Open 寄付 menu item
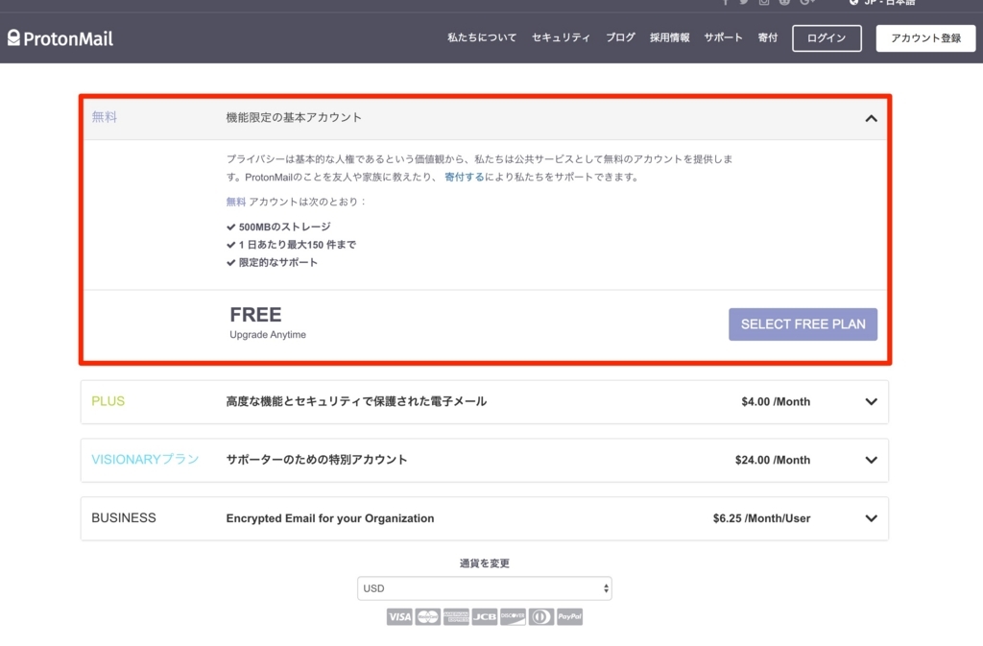Viewport: 983px width, 646px height. coord(767,37)
